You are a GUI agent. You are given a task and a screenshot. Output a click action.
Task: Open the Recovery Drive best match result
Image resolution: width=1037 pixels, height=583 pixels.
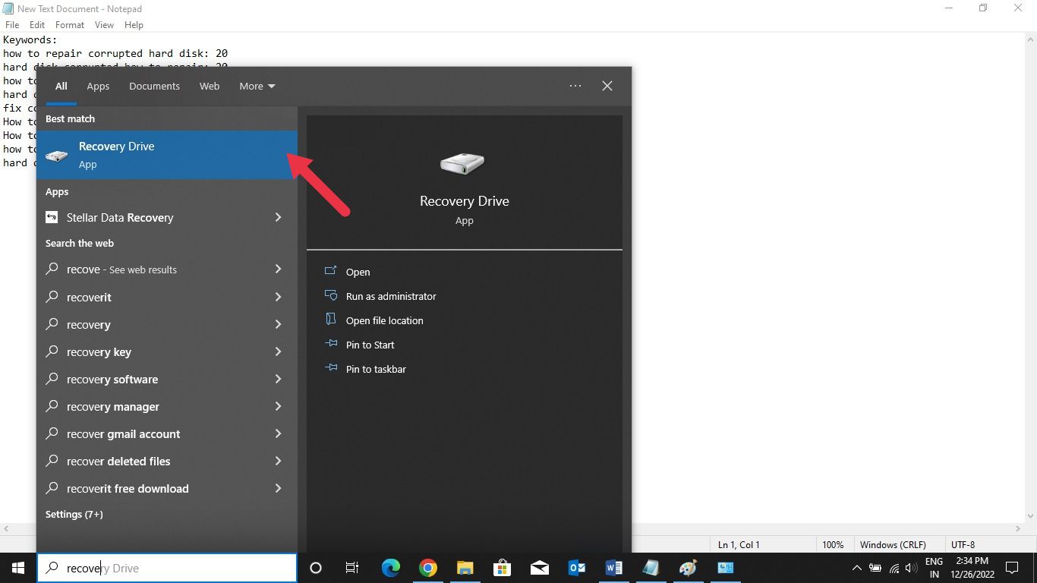pyautogui.click(x=167, y=155)
